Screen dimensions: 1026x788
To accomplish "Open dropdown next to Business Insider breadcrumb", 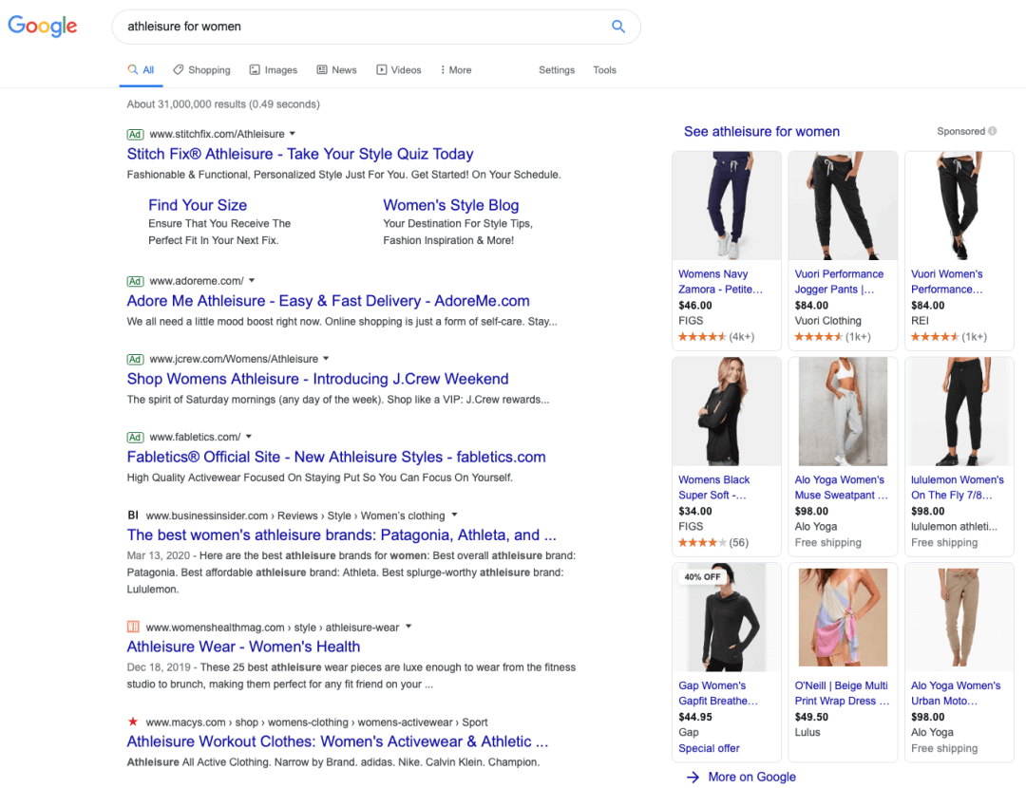I will 455,516.
